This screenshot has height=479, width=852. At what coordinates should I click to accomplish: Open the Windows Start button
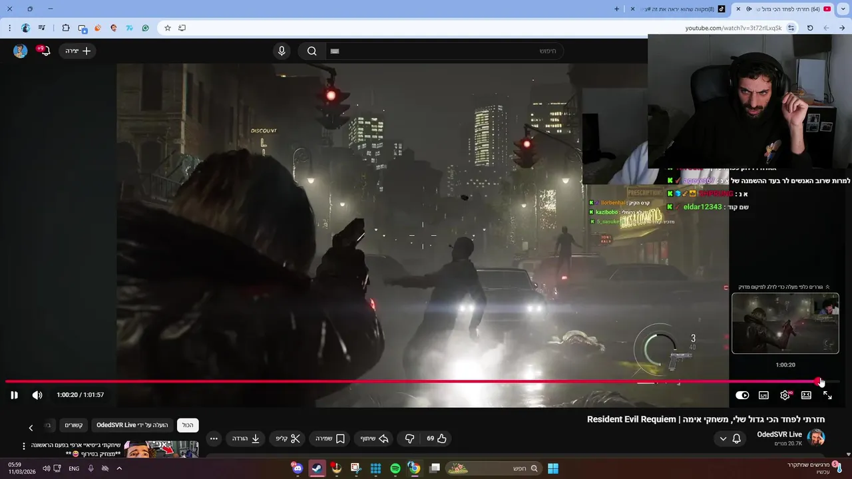click(553, 468)
